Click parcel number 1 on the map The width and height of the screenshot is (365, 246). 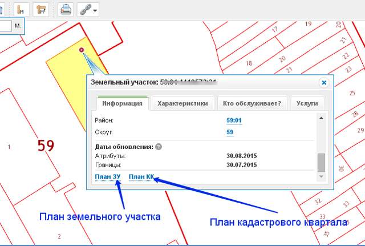click(x=9, y=147)
